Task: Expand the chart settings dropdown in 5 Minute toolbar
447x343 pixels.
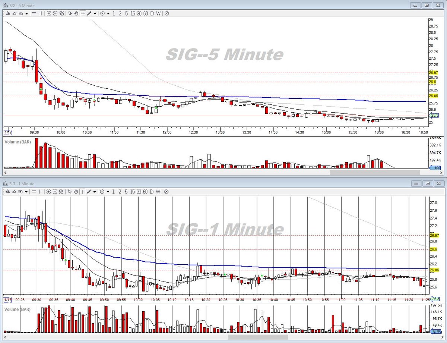Action: pyautogui.click(x=26, y=13)
